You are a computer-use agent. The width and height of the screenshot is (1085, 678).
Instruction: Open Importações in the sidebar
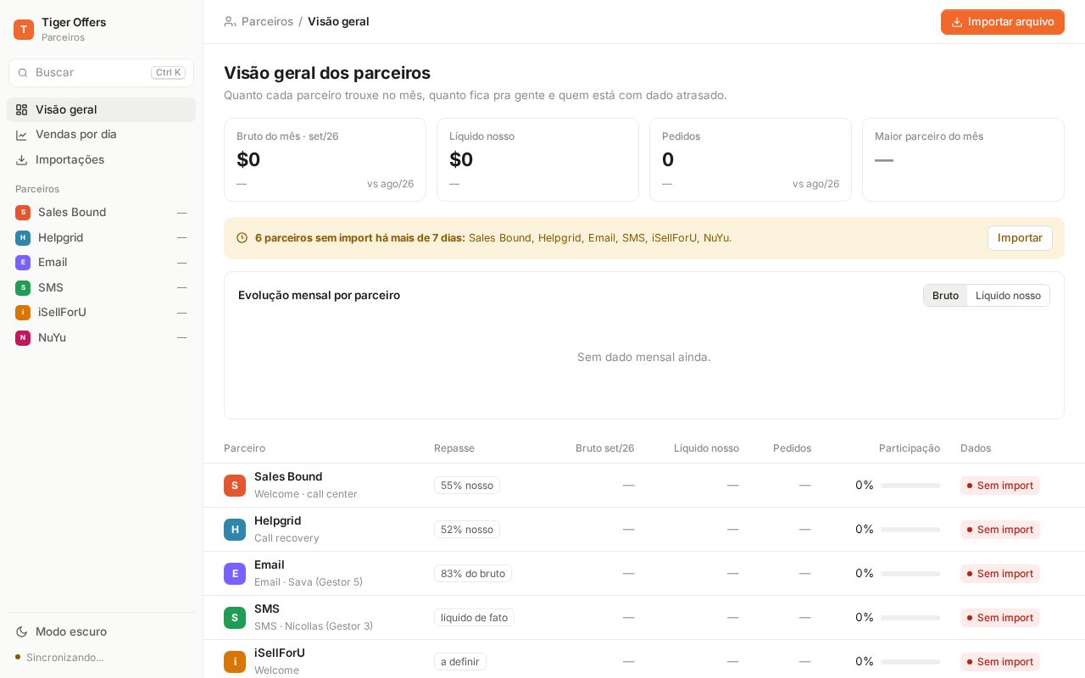(x=101, y=159)
